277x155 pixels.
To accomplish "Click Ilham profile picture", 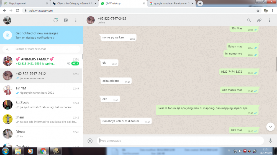I will pyautogui.click(x=7, y=119).
